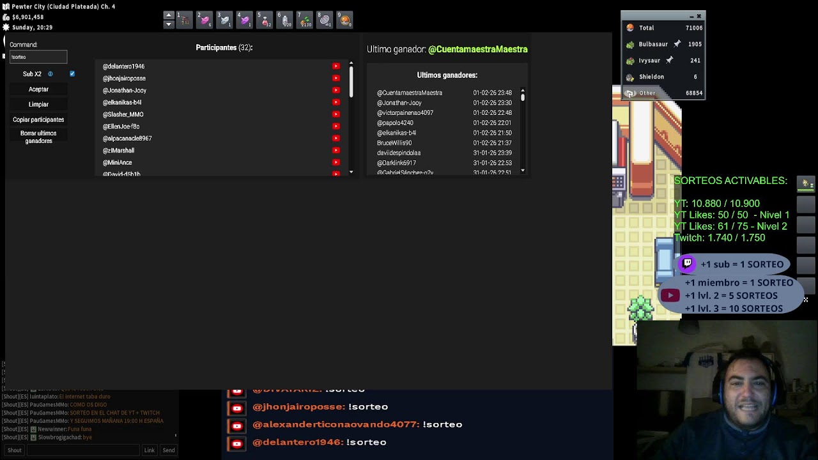Viewport: 818px width, 460px height.
Task: Select hotbar slot 6 item
Action: click(x=285, y=20)
